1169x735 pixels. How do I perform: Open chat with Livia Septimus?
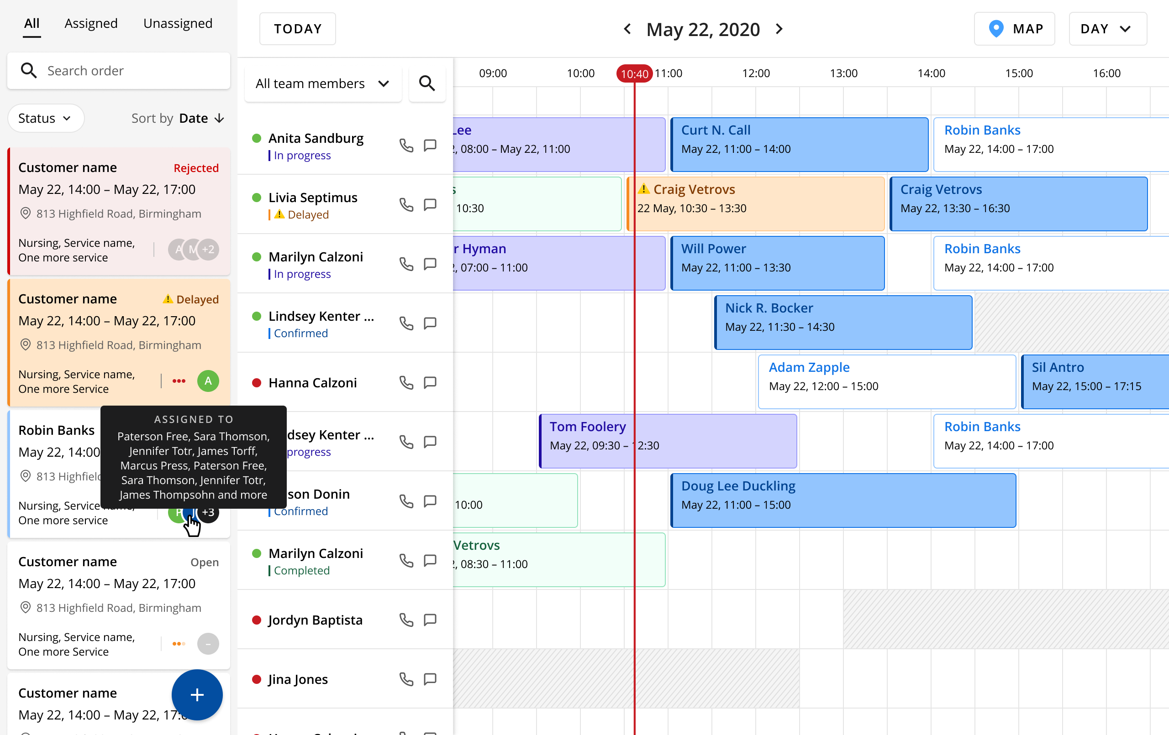[430, 205]
